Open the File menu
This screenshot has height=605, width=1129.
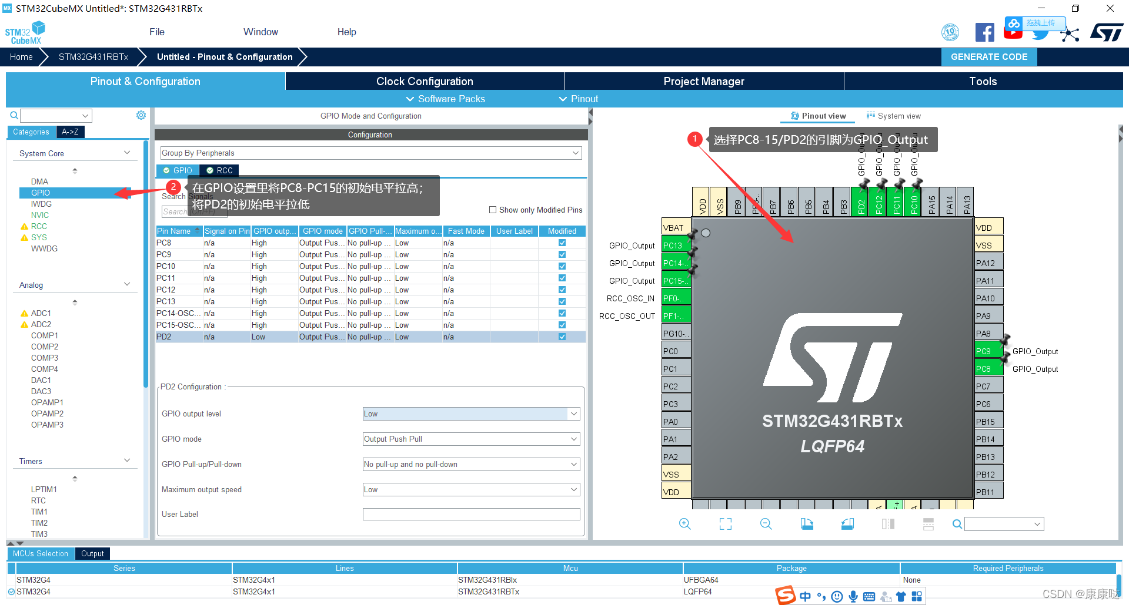[x=157, y=32]
